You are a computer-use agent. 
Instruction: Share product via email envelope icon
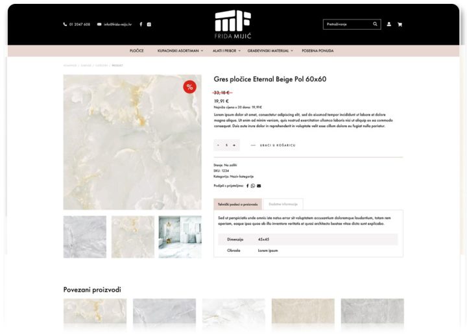click(259, 186)
